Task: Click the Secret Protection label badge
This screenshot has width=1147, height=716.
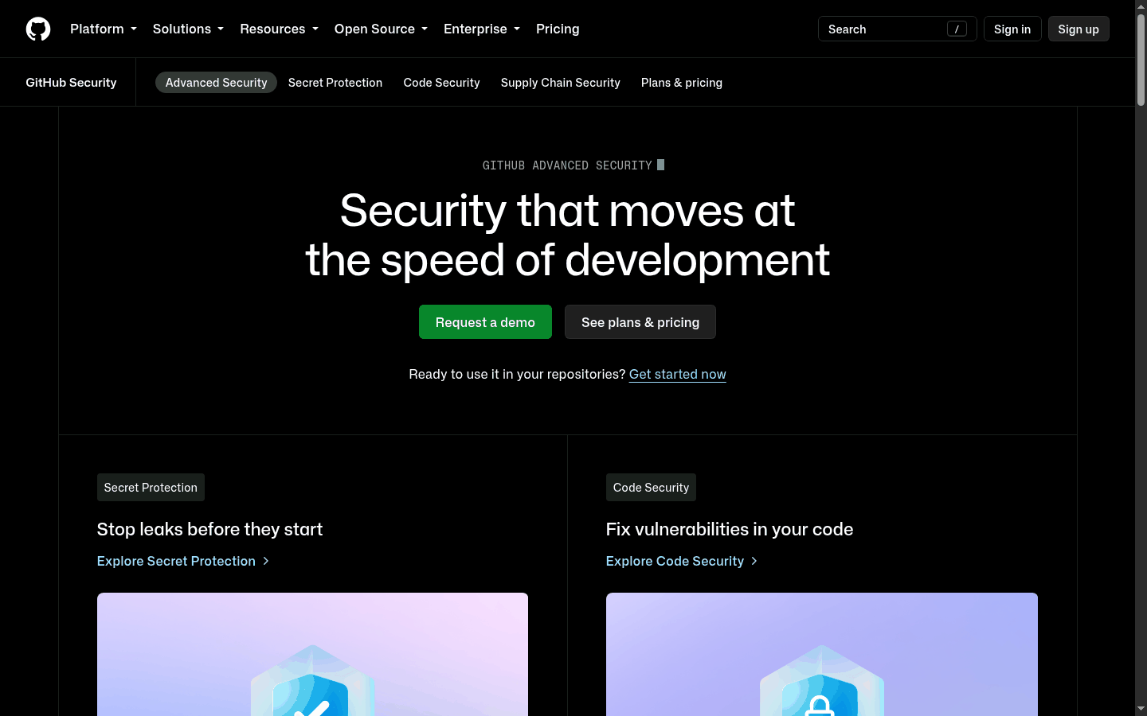Action: coord(151,488)
